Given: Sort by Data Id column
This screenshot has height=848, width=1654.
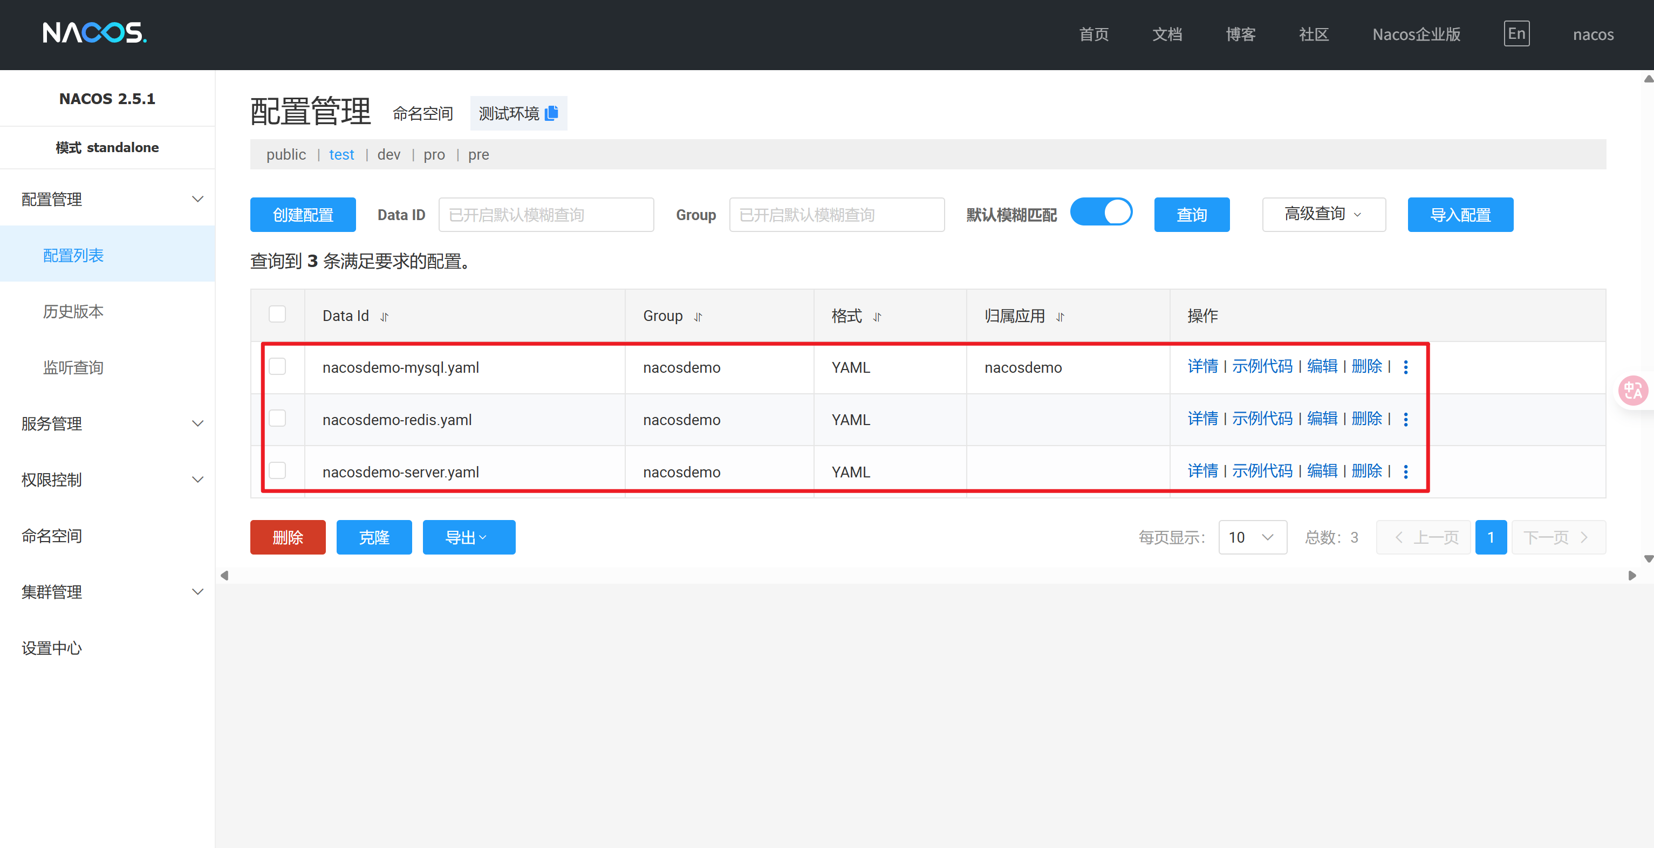Looking at the screenshot, I should (384, 317).
